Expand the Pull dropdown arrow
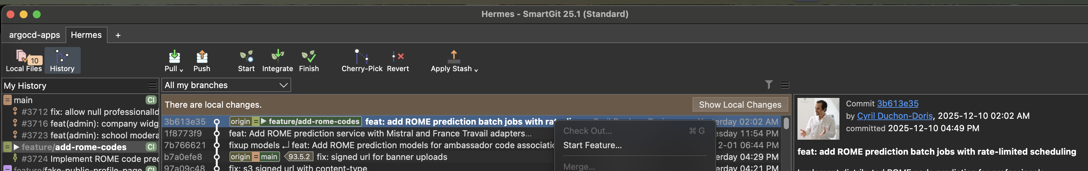The image size is (1088, 171). tap(181, 70)
